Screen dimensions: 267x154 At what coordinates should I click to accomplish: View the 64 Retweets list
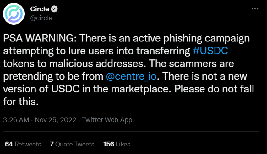pyautogui.click(x=23, y=144)
